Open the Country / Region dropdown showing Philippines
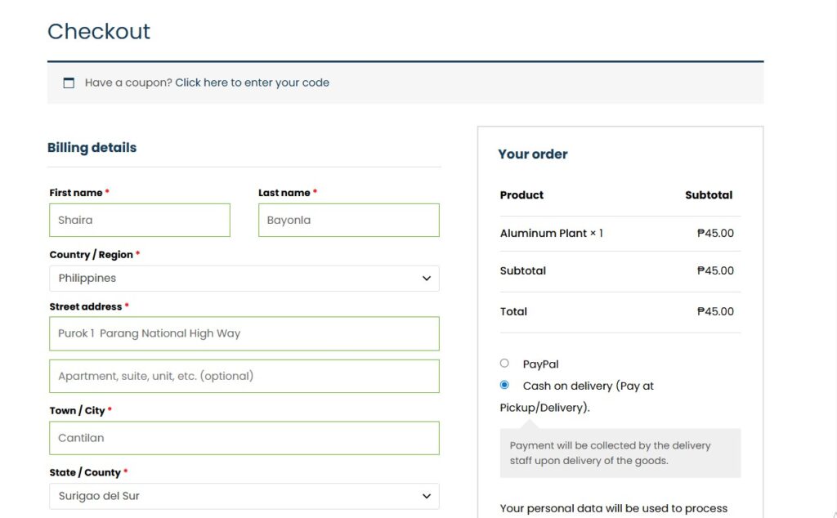The width and height of the screenshot is (837, 518). pyautogui.click(x=244, y=279)
